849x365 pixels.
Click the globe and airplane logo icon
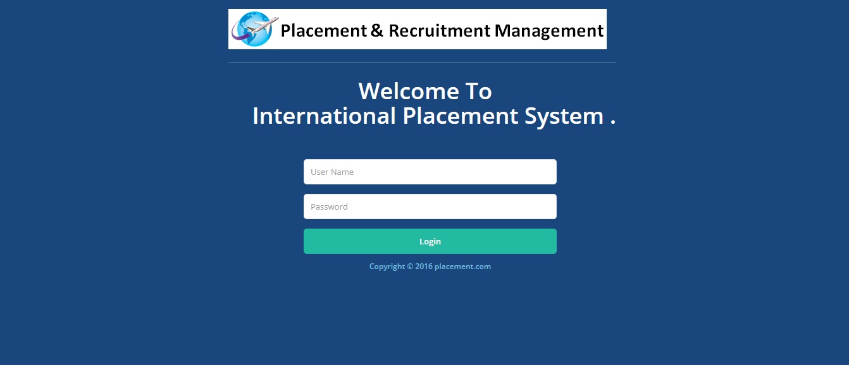[x=255, y=29]
